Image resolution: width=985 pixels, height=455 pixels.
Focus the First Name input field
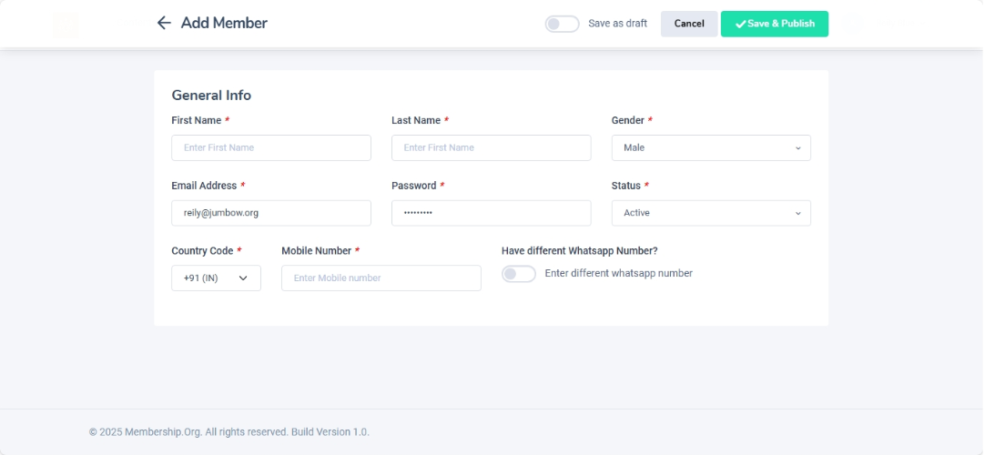[x=270, y=147]
